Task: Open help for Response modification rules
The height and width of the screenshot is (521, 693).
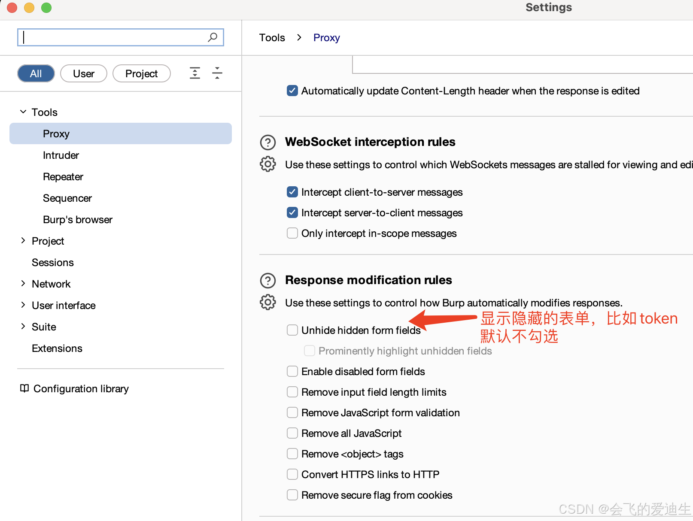Action: point(268,280)
